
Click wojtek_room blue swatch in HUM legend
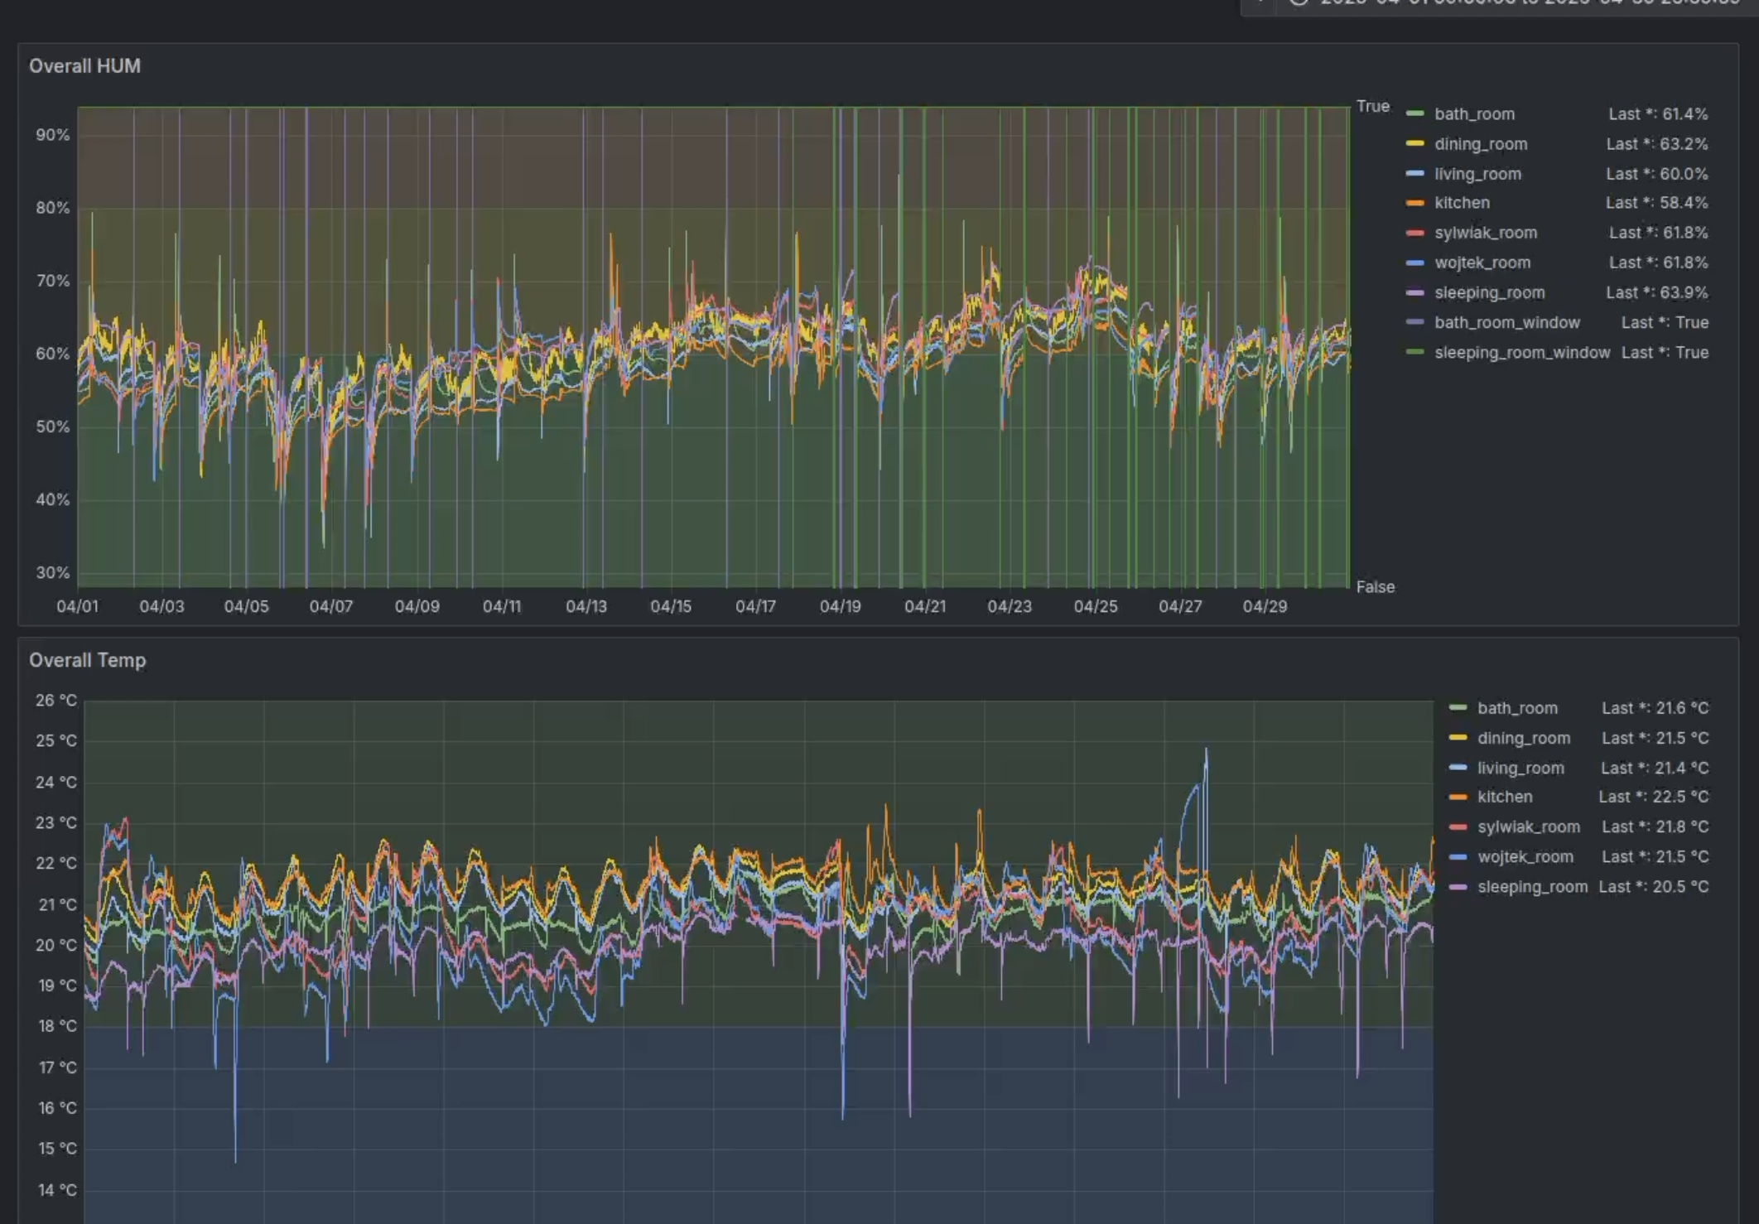click(1415, 263)
